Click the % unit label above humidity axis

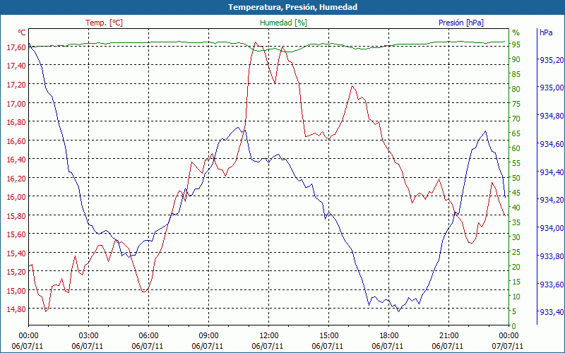pos(516,32)
